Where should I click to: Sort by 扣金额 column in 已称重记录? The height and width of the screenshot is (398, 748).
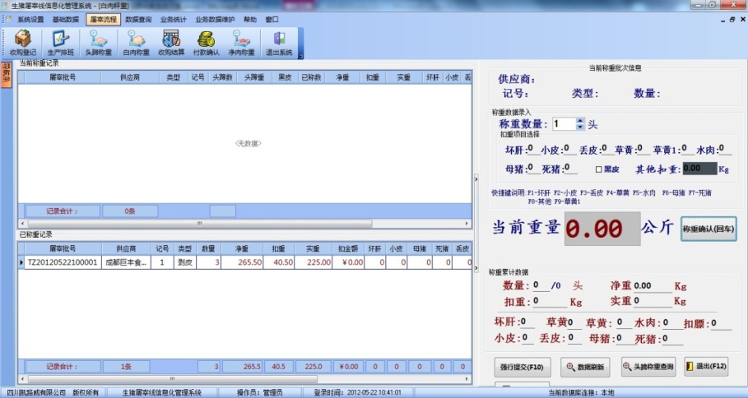click(348, 248)
